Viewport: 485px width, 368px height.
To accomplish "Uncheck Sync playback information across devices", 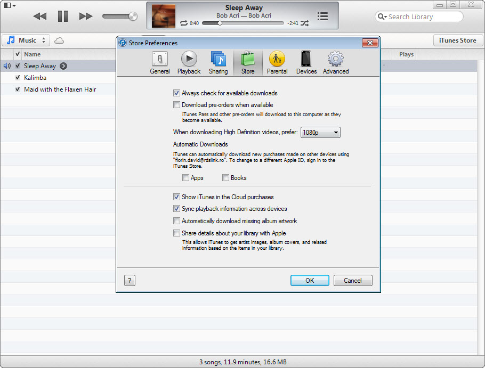I will point(176,209).
